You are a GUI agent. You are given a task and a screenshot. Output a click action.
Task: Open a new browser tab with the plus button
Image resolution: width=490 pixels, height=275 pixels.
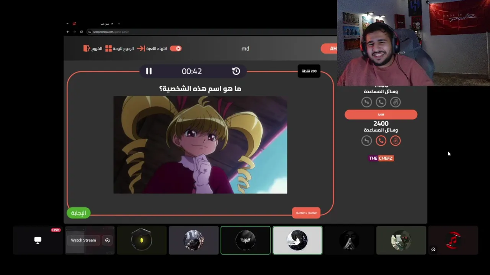tap(119, 24)
